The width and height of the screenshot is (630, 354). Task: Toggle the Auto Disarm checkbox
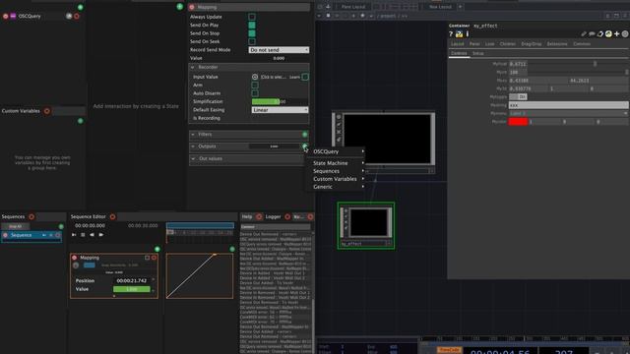pos(255,93)
